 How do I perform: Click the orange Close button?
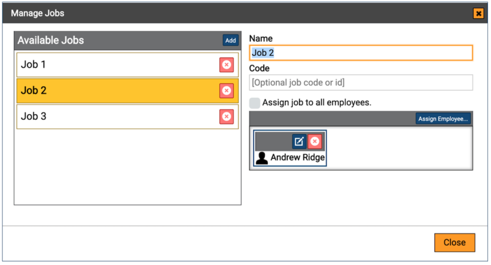tap(454, 242)
